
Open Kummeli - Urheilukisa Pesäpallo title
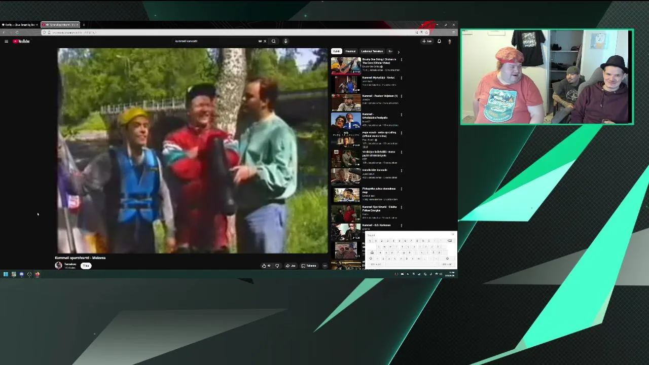(x=375, y=116)
